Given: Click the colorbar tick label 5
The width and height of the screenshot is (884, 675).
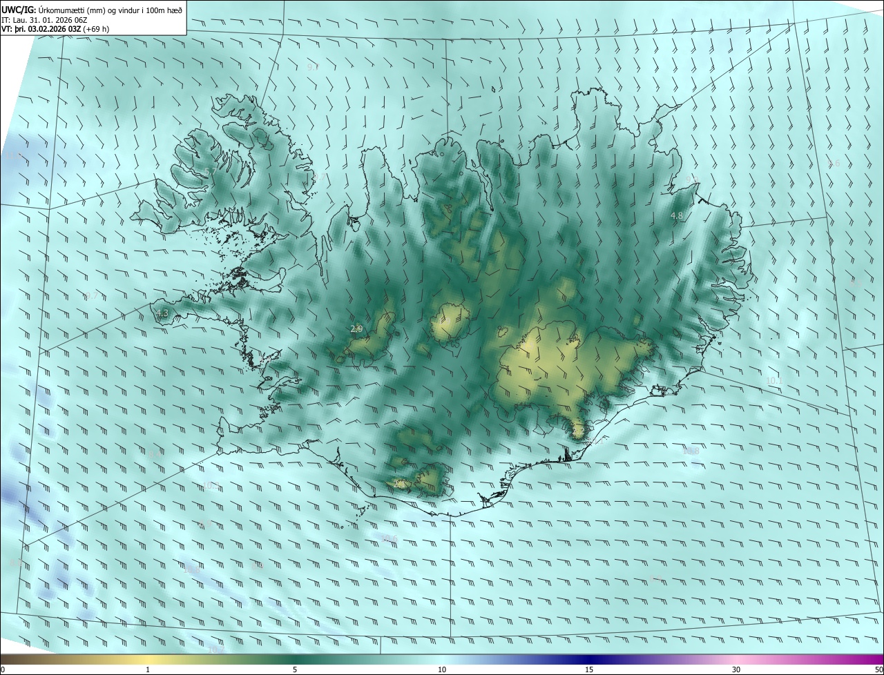Looking at the screenshot, I should [295, 670].
